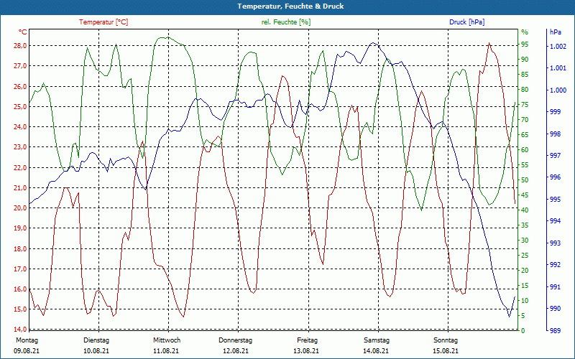The width and height of the screenshot is (575, 359).
Task: Click the 990 pressure axis value
Action: click(x=555, y=309)
